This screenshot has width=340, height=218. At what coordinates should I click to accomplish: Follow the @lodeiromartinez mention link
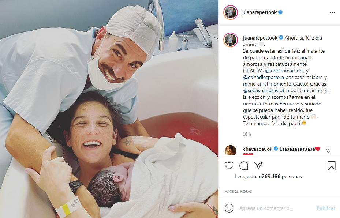tap(285, 71)
